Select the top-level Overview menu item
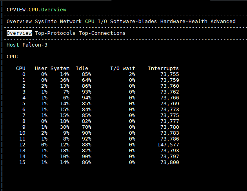 19,22
